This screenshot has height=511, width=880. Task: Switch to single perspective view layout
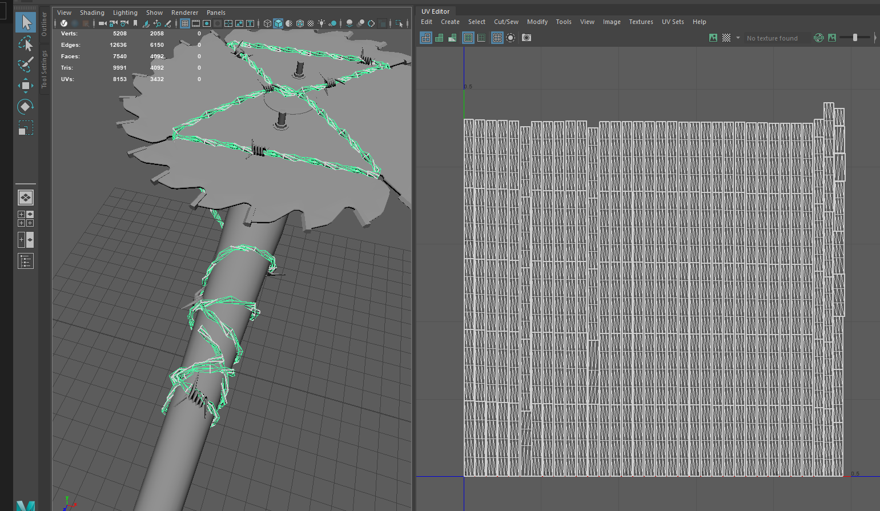[x=26, y=198]
